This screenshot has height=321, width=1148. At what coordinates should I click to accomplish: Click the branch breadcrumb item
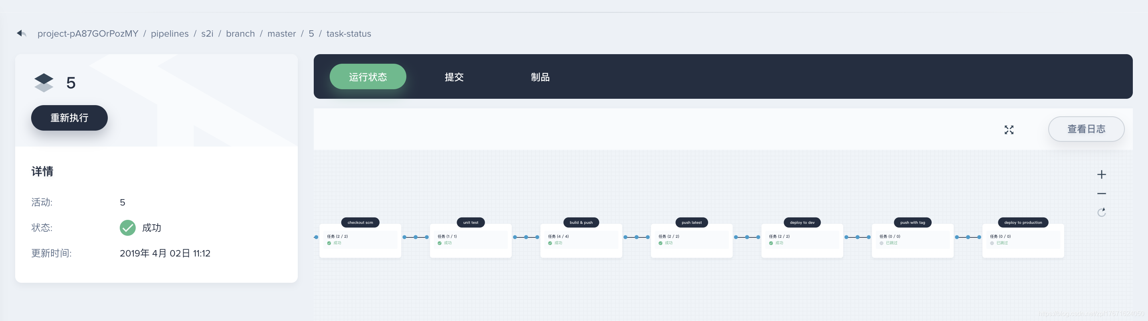240,34
